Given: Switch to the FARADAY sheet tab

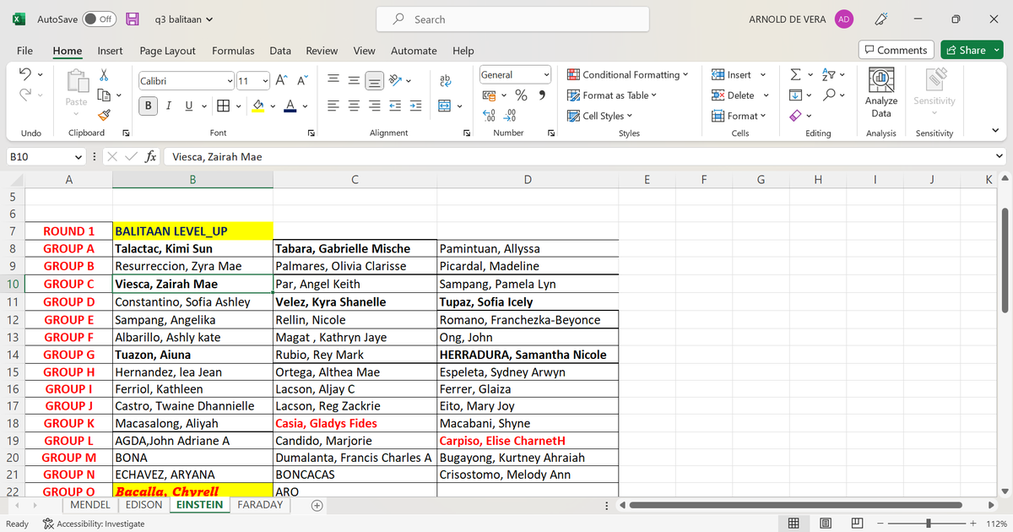Looking at the screenshot, I should coord(260,505).
